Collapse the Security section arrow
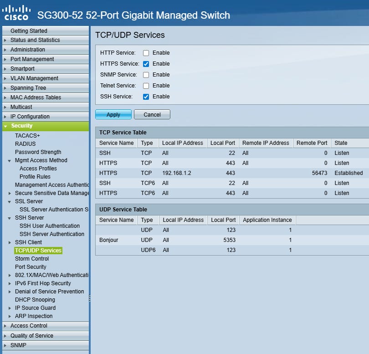 coord(5,126)
